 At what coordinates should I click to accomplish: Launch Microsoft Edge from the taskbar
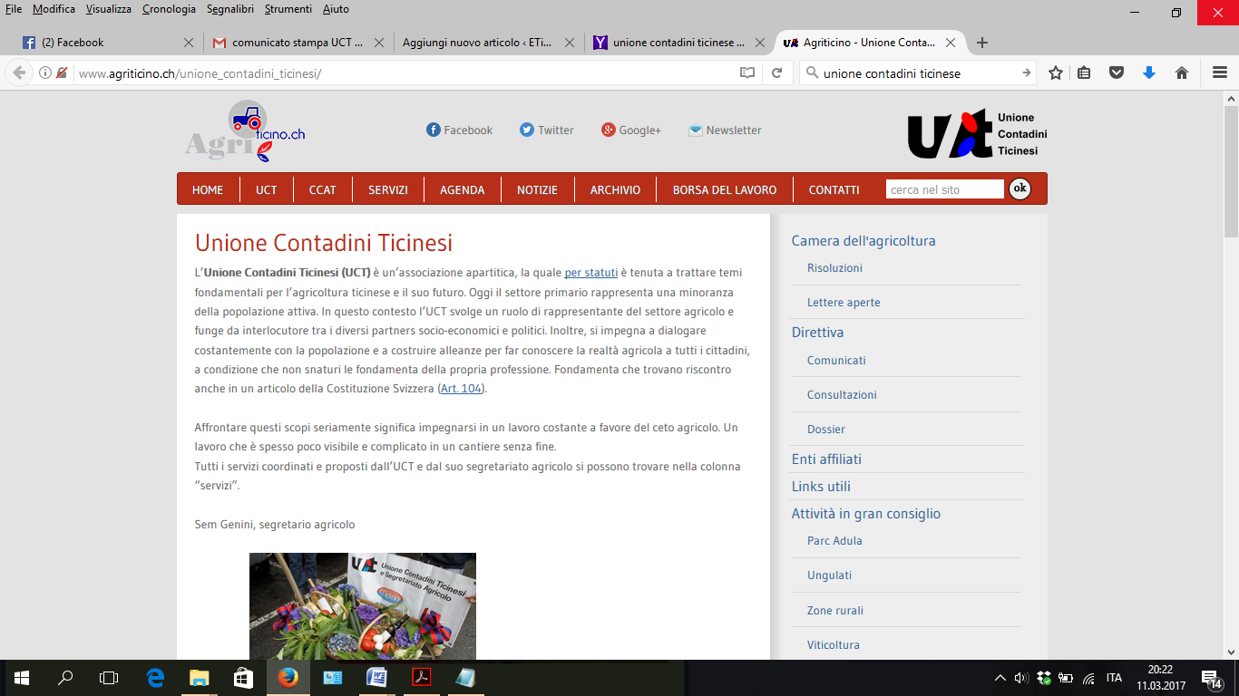(155, 677)
